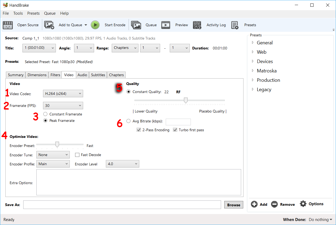
Task: Toggle the Turbo first pass checkbox
Action: click(175, 130)
